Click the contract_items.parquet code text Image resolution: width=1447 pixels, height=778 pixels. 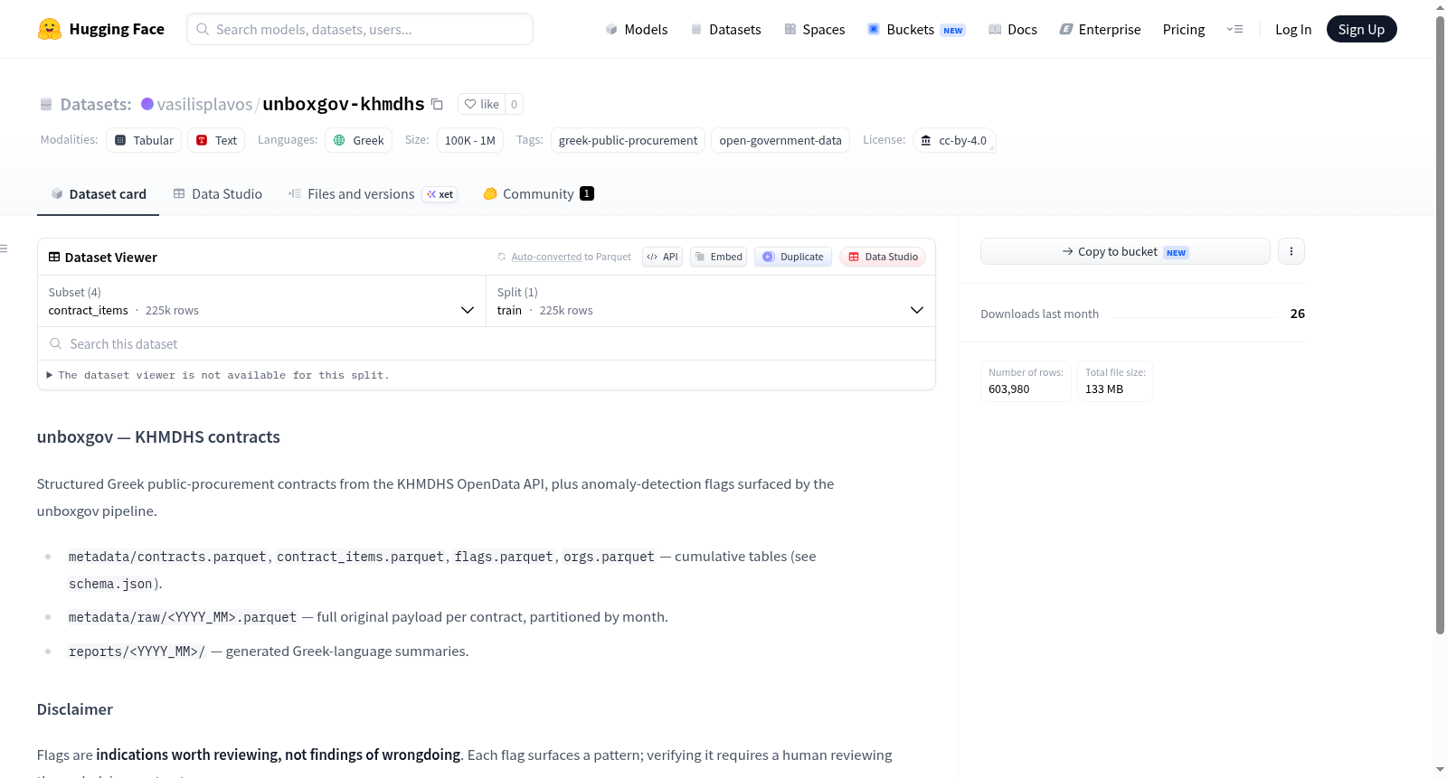(x=360, y=557)
